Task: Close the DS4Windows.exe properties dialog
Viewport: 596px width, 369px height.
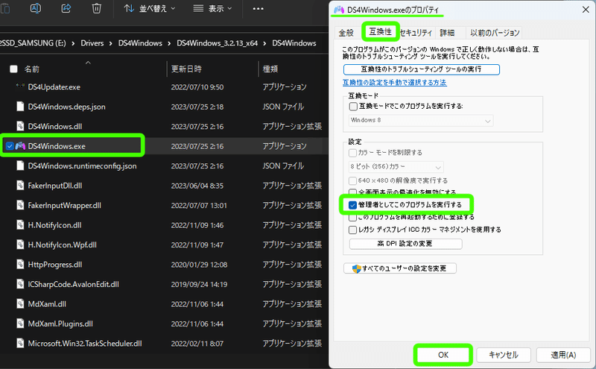Action: pos(586,10)
